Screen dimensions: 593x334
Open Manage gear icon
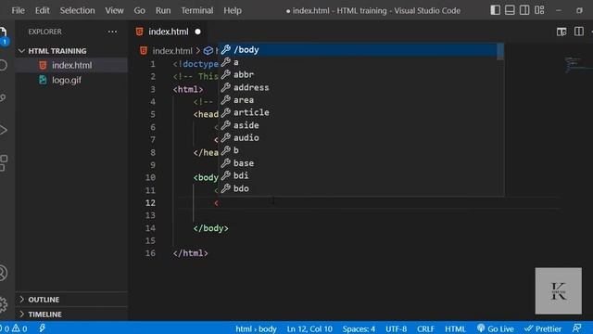tap(3, 304)
